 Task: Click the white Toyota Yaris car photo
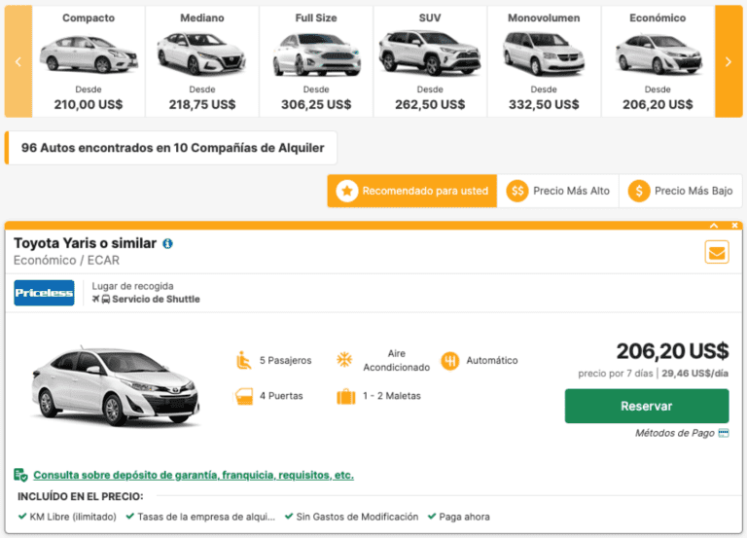click(117, 386)
